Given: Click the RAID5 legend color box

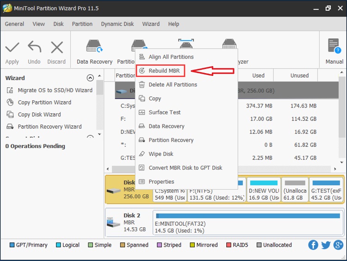Looking at the screenshot, I should click(x=229, y=245).
